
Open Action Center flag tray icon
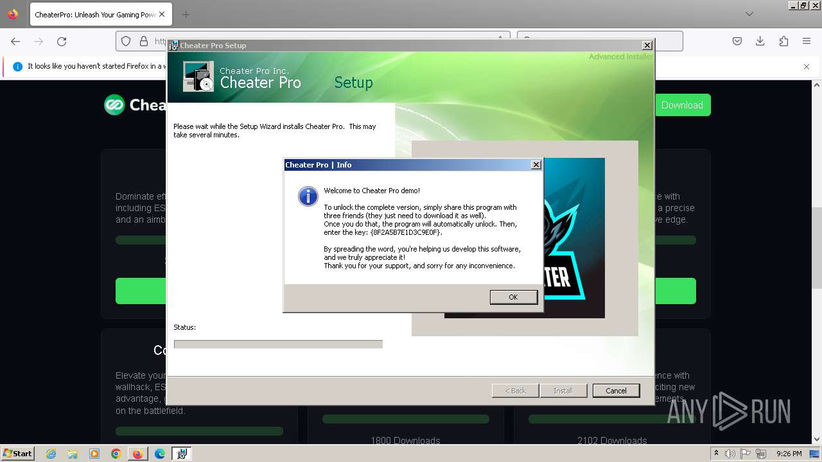click(x=746, y=454)
